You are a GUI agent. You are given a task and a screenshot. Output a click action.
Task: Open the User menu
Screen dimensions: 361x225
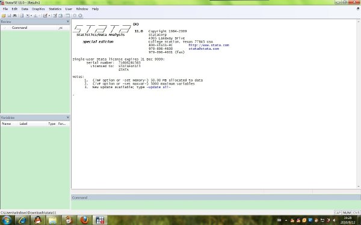(69, 9)
